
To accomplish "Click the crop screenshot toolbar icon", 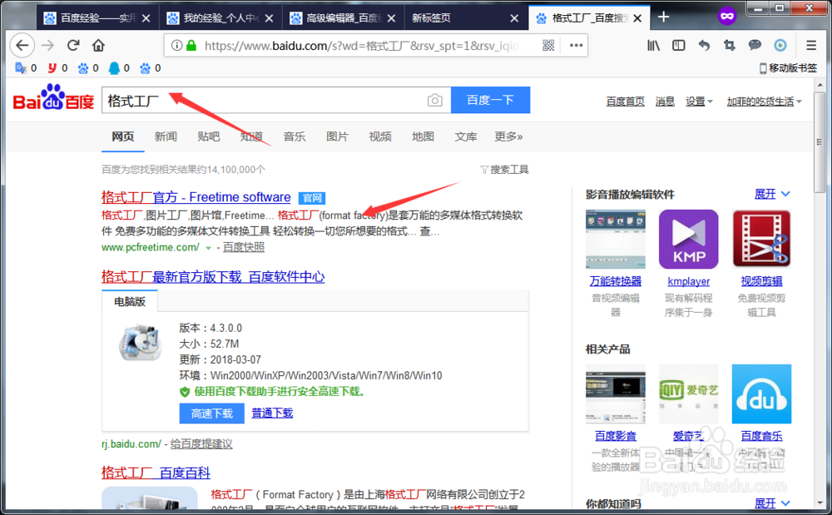I will (x=730, y=46).
